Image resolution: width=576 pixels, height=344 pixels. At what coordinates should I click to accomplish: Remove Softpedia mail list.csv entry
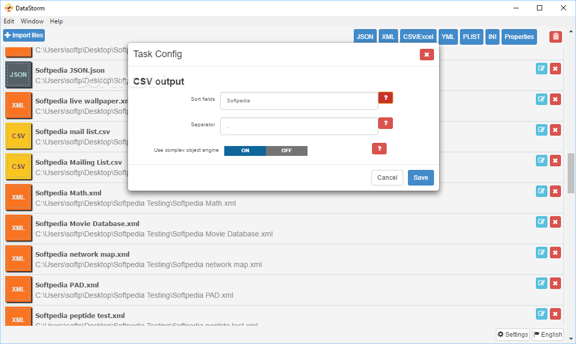click(555, 130)
